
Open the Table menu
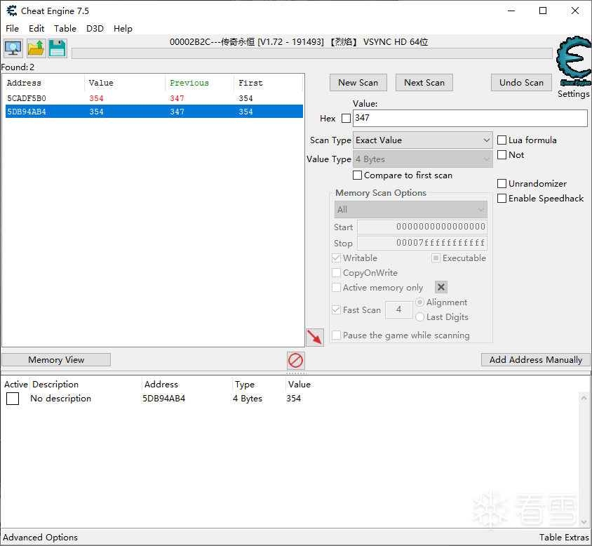coord(65,29)
